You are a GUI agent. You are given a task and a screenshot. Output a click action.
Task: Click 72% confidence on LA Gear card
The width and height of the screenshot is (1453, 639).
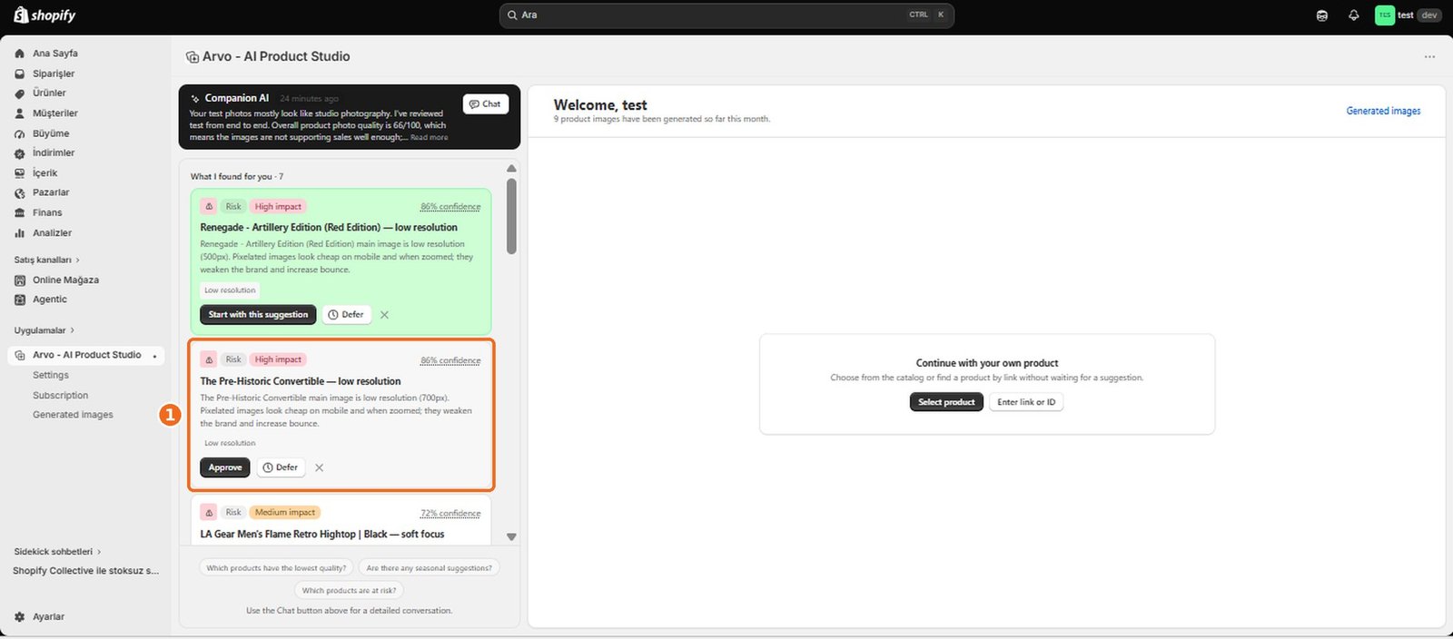coord(450,514)
